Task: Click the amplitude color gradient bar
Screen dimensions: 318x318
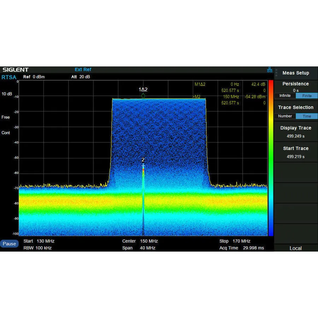Action: click(x=270, y=159)
